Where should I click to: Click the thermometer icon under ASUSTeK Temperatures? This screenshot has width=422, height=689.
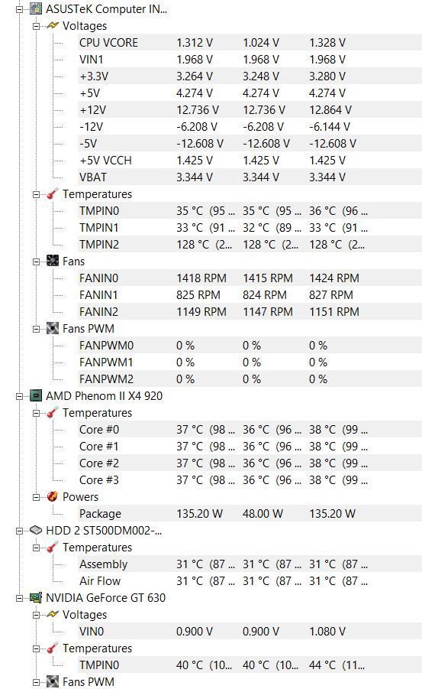pyautogui.click(x=52, y=193)
